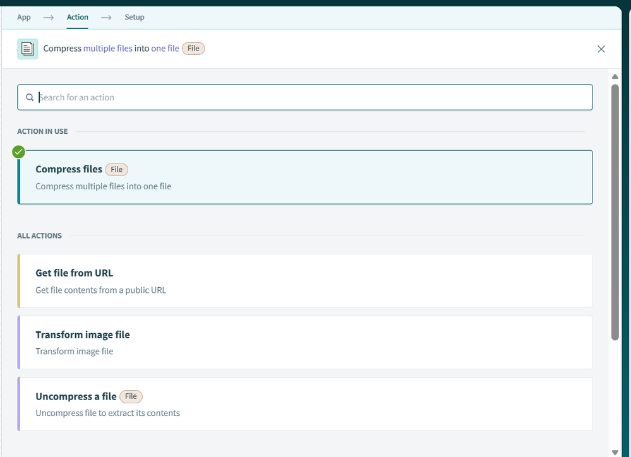Click the scrollbar down arrow
The image size is (631, 457).
tap(615, 452)
